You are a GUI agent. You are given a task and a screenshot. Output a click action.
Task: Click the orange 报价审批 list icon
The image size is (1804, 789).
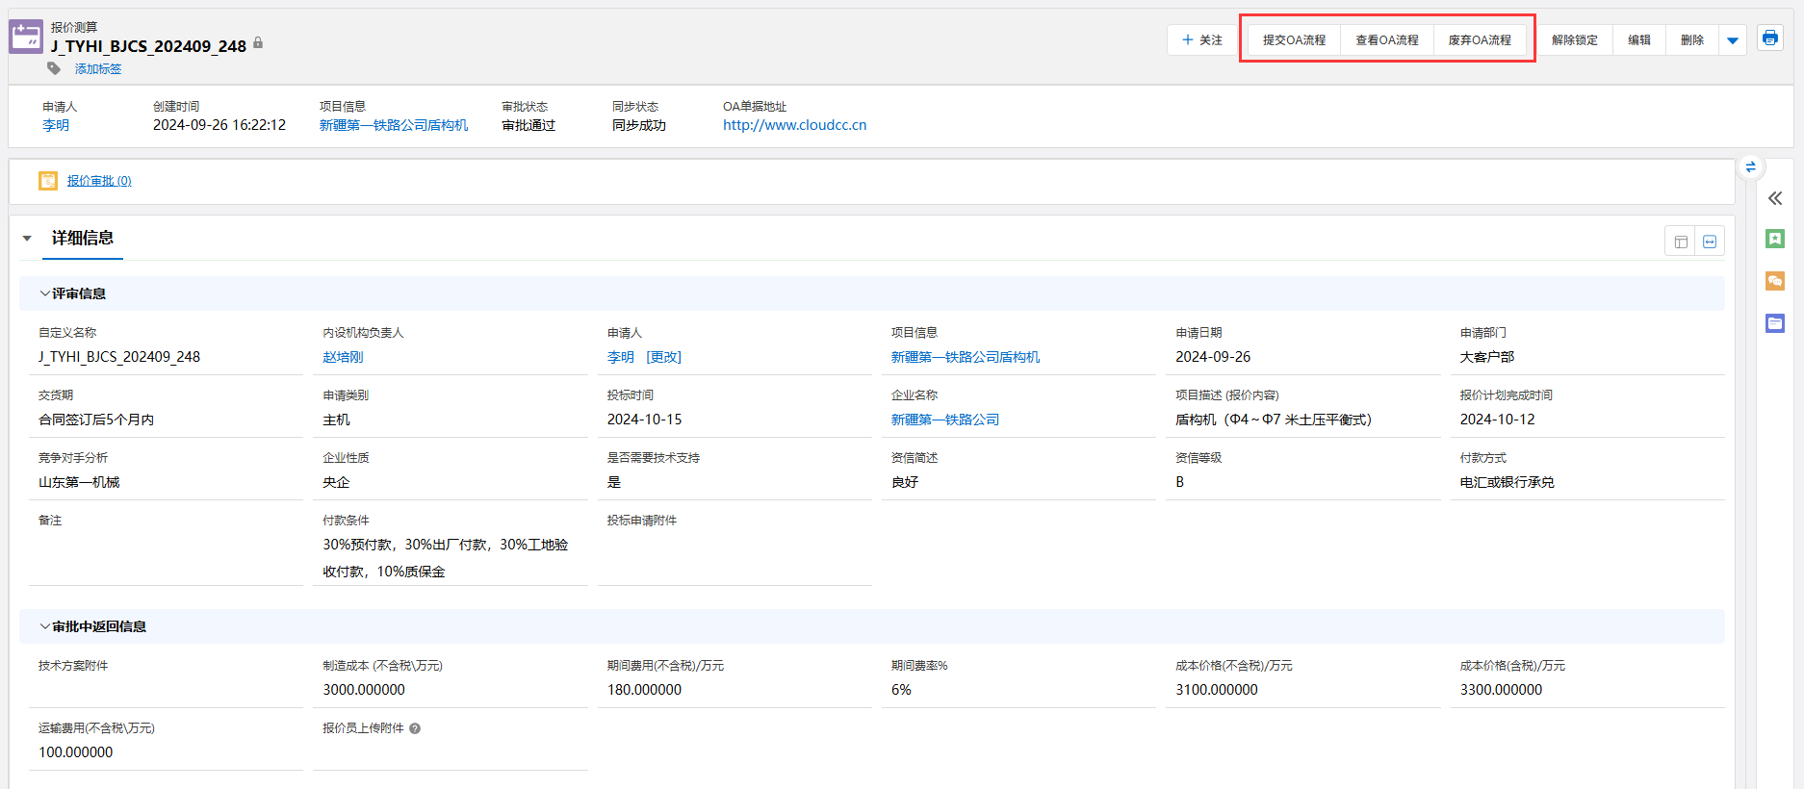pos(48,181)
